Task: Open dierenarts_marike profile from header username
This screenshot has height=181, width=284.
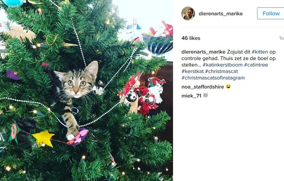Action: pos(221,14)
